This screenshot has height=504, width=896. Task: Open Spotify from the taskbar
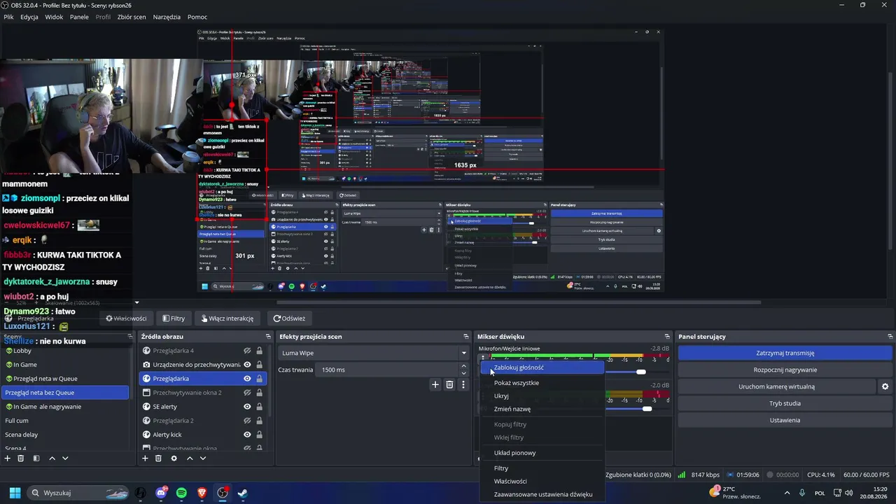pos(182,493)
